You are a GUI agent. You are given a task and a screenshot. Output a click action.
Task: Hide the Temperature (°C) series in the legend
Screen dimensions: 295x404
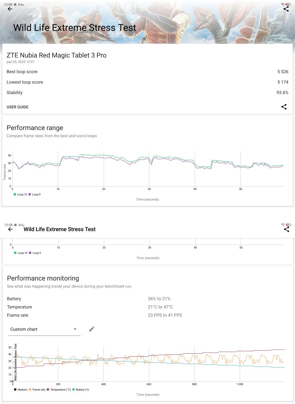[59, 390]
